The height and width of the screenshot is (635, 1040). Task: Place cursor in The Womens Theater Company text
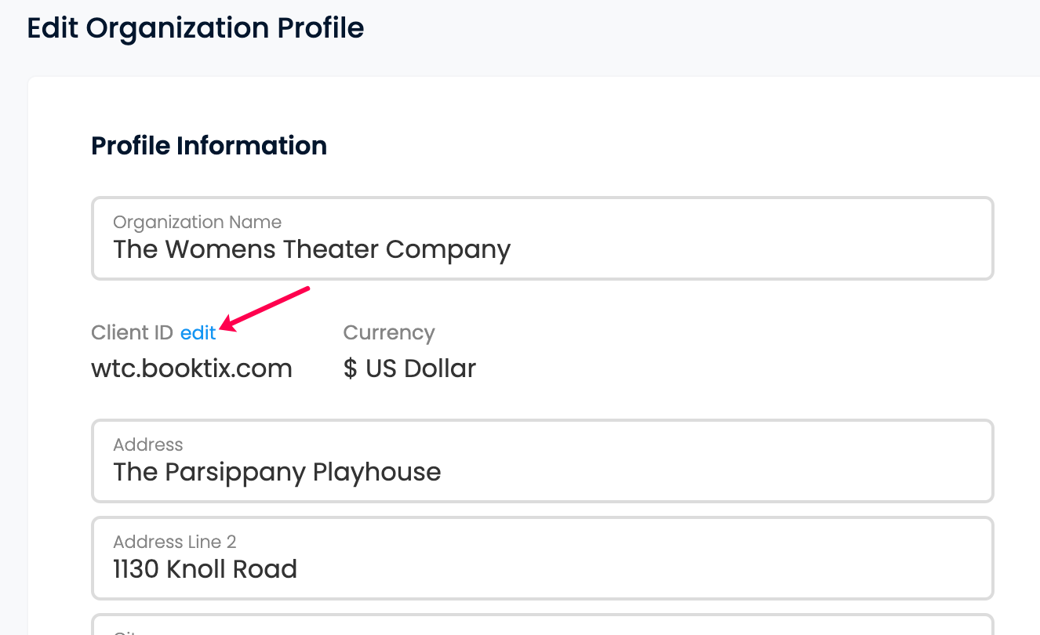click(312, 249)
